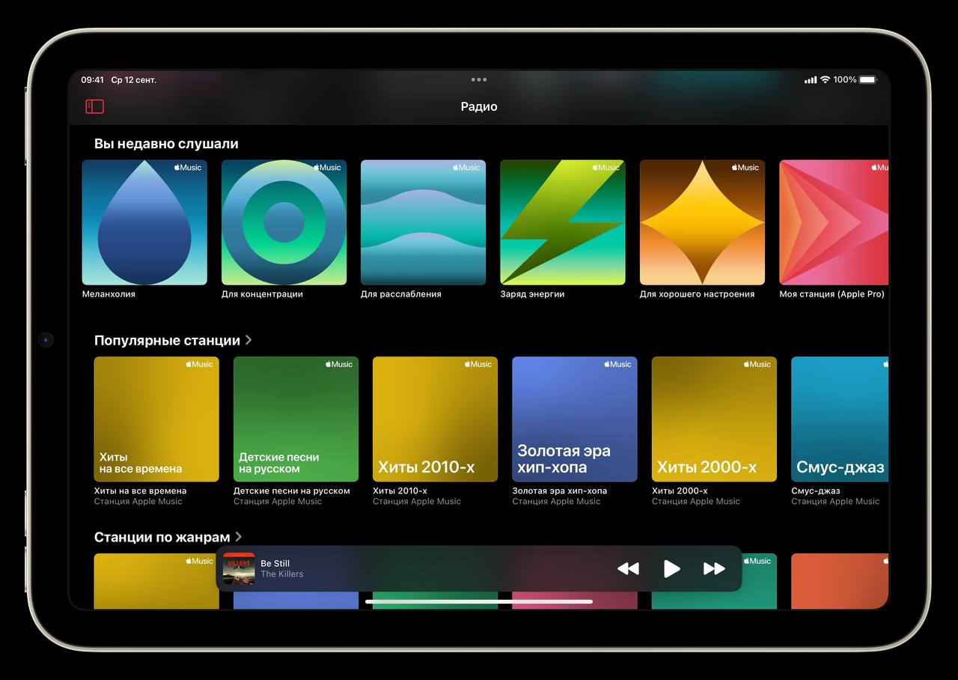958x680 pixels.
Task: Tap the Be Still song title
Action: [275, 563]
